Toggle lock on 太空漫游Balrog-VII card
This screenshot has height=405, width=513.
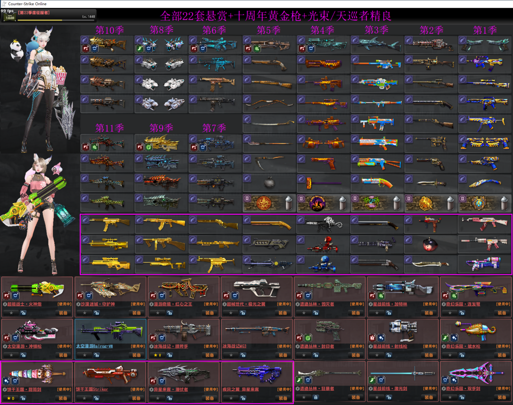(96, 355)
